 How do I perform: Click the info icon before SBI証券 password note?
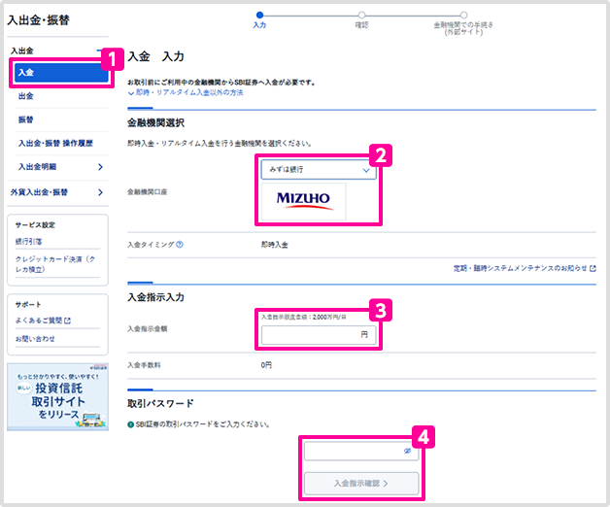131,424
